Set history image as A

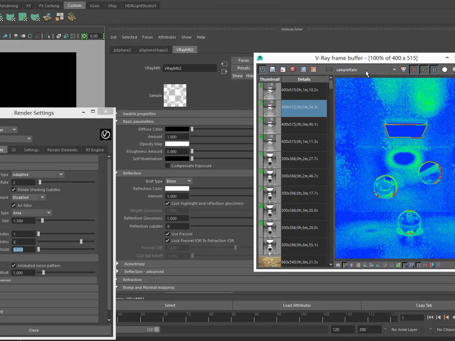(x=303, y=69)
